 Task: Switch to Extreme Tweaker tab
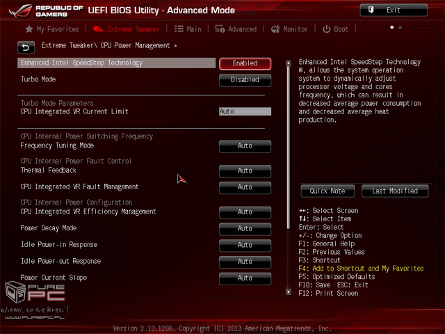point(127,29)
